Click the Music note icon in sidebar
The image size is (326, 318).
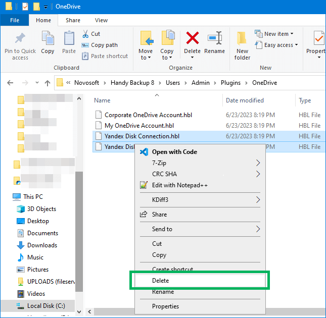pos(20,257)
